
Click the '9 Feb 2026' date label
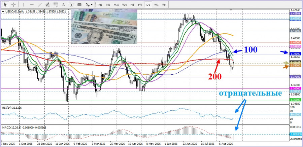point(81,144)
